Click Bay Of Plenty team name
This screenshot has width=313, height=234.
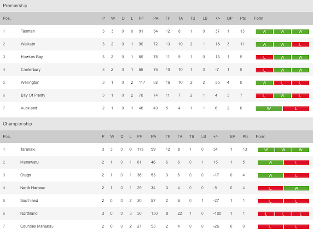[x=33, y=95]
